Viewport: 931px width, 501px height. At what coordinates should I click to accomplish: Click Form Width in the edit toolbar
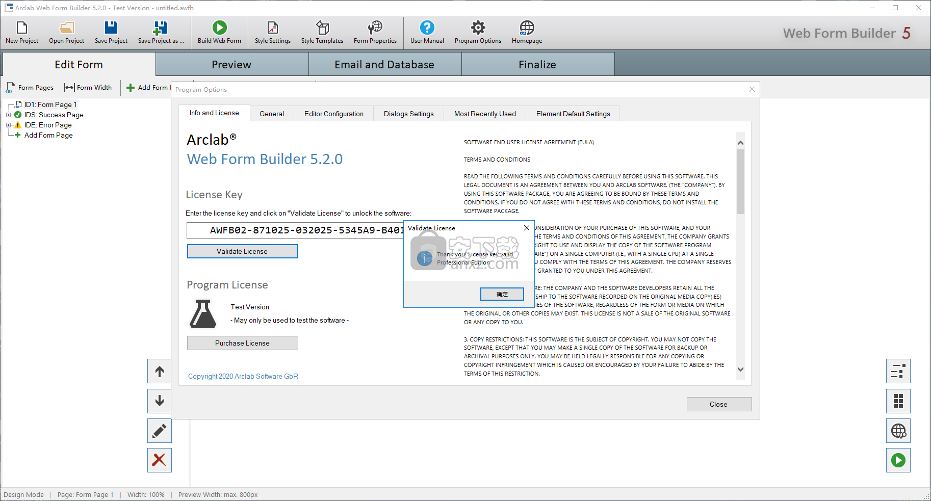coord(88,88)
